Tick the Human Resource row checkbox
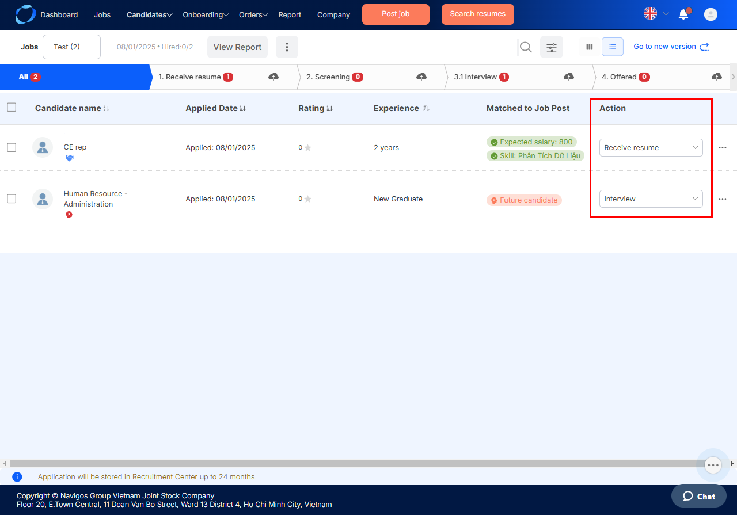 click(12, 199)
